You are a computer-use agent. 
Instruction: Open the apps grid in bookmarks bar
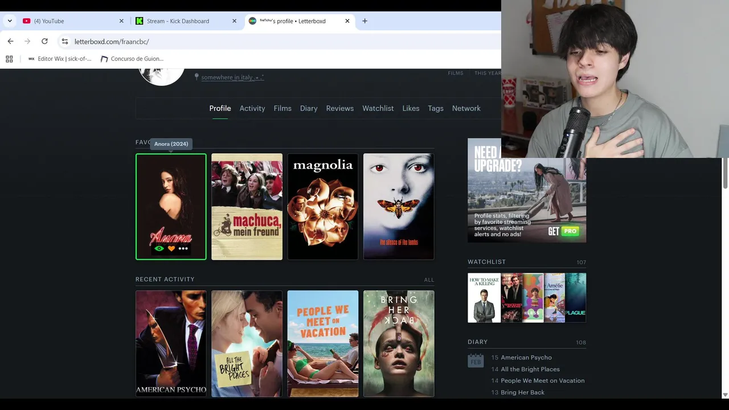pyautogui.click(x=9, y=59)
